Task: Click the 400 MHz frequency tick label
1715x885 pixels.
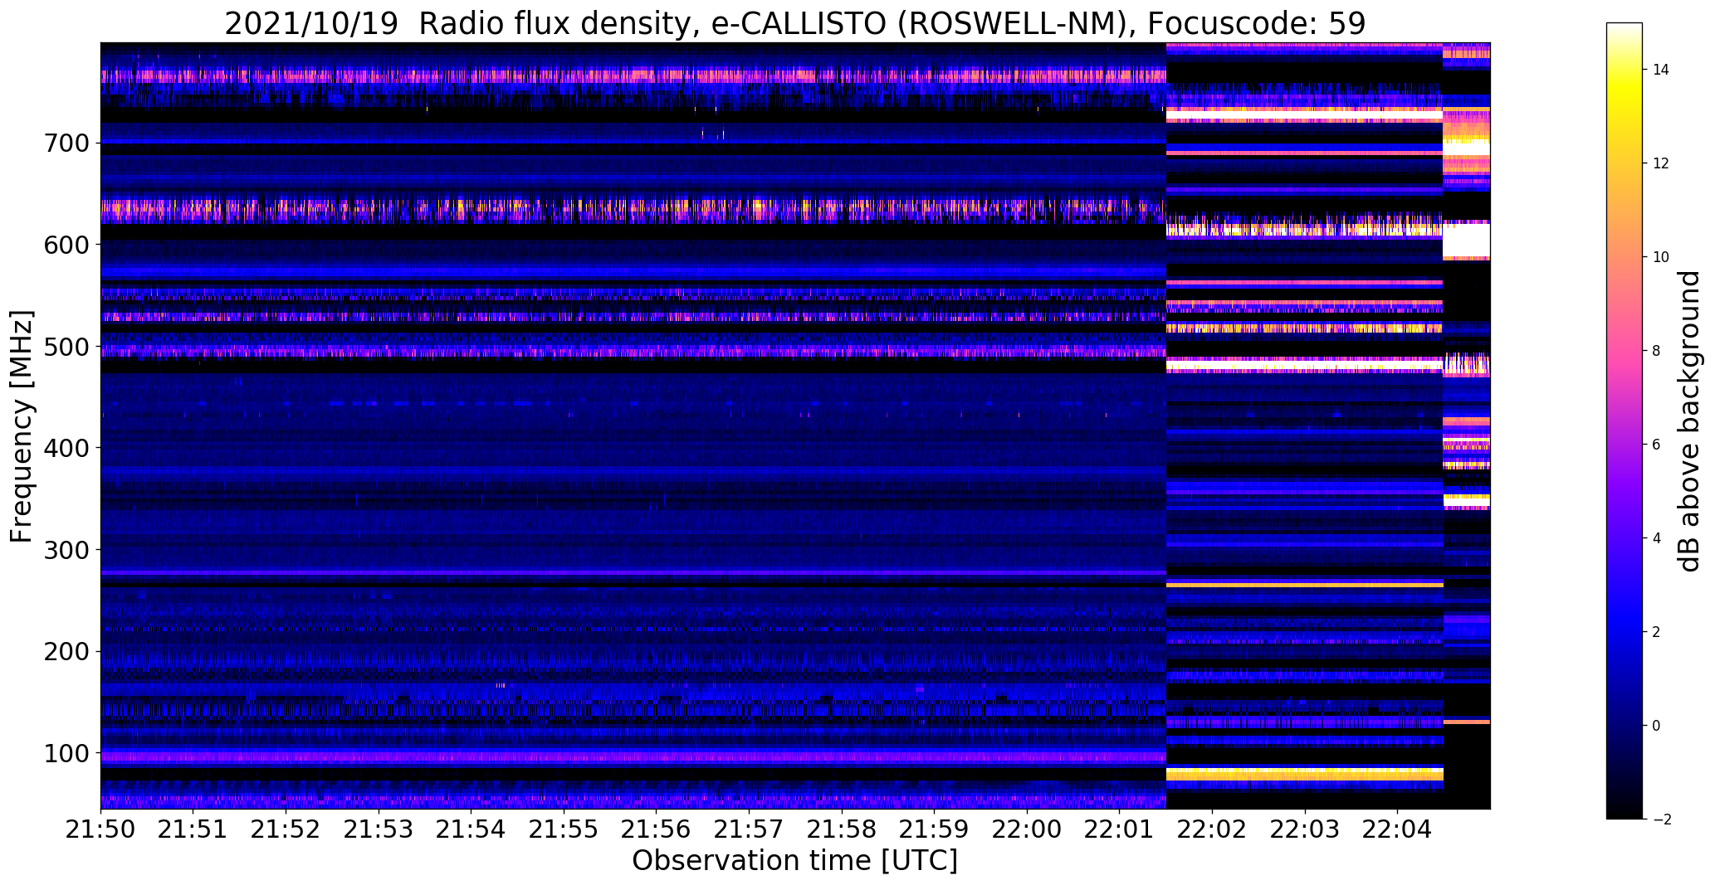Action: 65,448
